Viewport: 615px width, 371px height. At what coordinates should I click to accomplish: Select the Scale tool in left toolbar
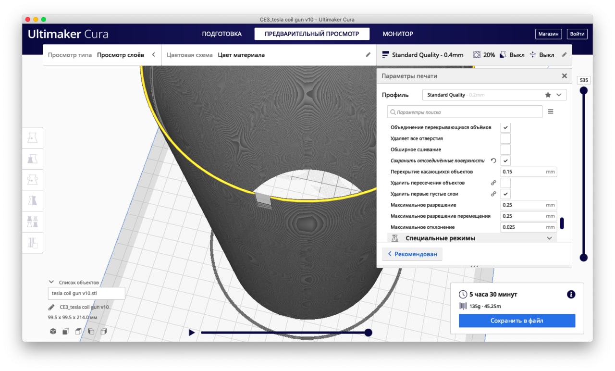tap(33, 159)
